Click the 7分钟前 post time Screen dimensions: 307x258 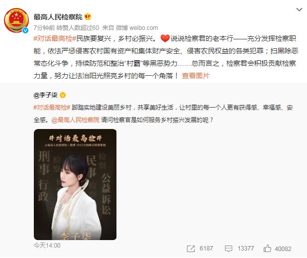(44, 28)
